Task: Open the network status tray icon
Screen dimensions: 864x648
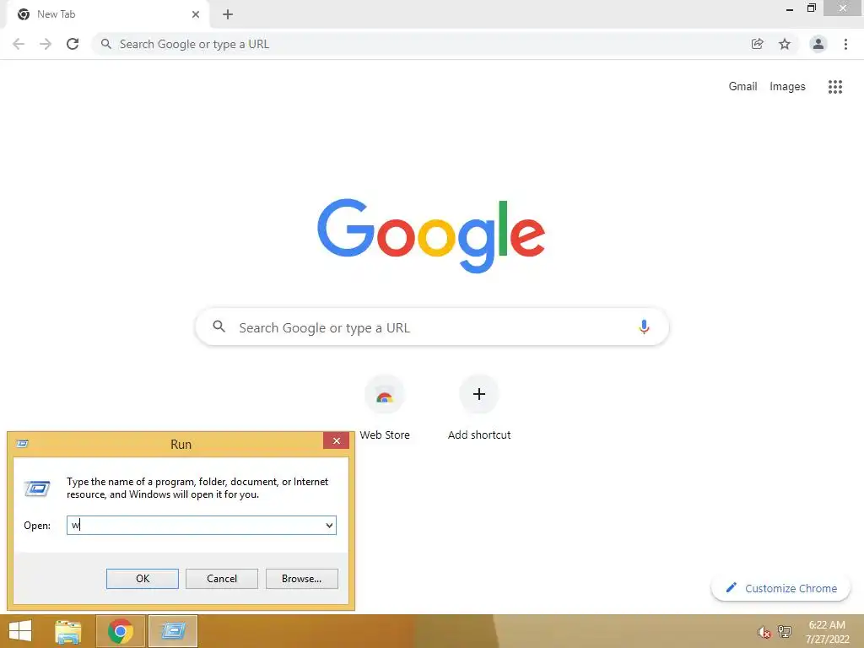Action: [784, 632]
